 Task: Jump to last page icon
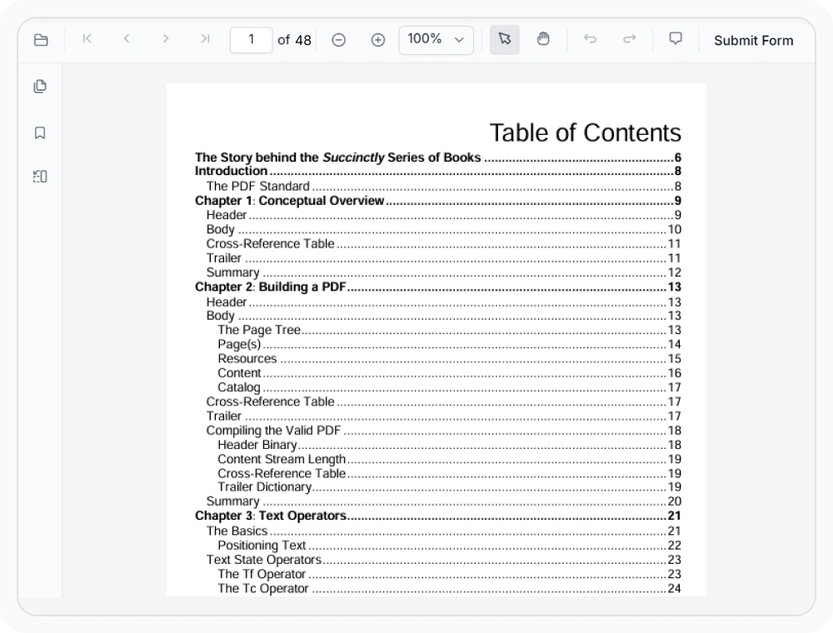(x=205, y=39)
